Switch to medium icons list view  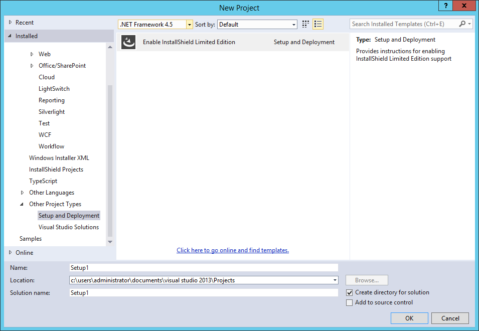coord(317,24)
